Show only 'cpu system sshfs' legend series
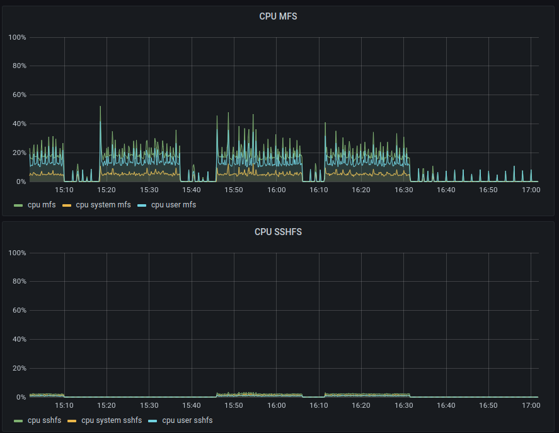559x433 pixels. coord(112,420)
